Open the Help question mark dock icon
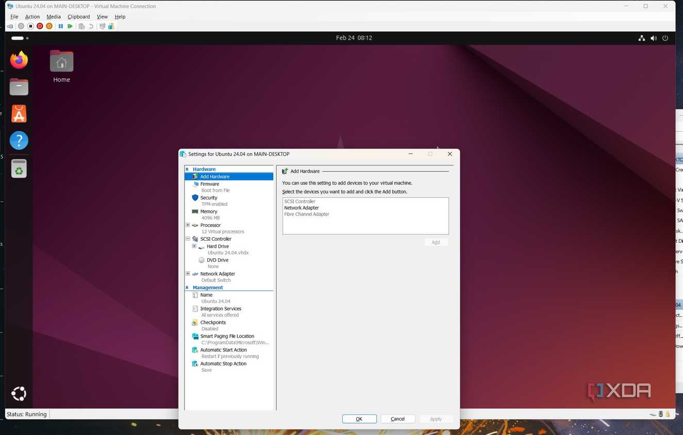Image resolution: width=683 pixels, height=435 pixels. pos(19,140)
